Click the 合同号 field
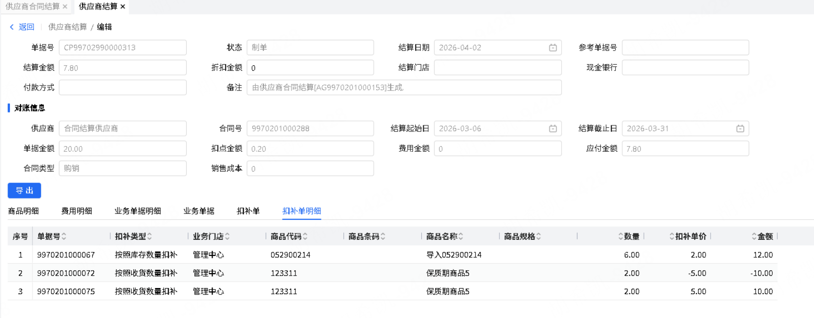The image size is (814, 318). coord(310,128)
